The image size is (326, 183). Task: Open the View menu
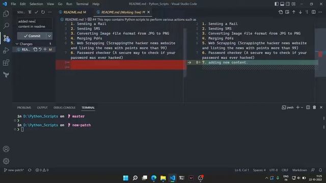tap(50, 4)
